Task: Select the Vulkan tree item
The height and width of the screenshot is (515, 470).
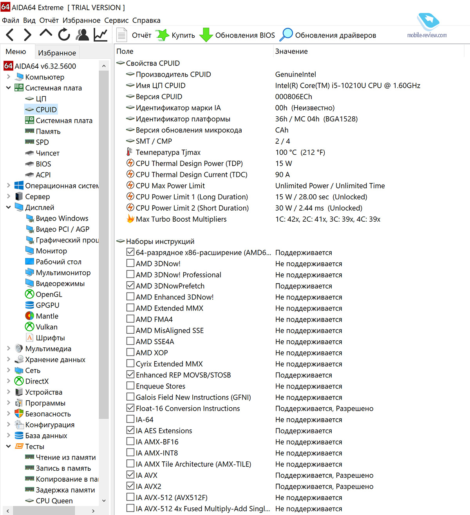Action: [47, 327]
